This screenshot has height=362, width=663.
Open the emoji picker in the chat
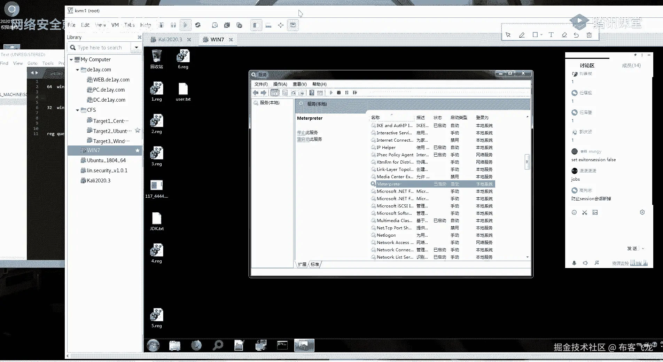click(x=574, y=213)
